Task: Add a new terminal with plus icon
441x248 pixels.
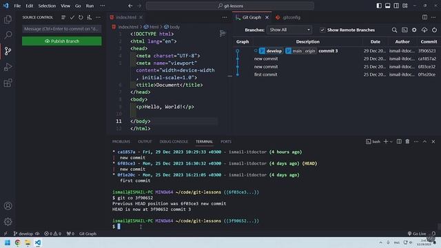Action: (x=386, y=141)
